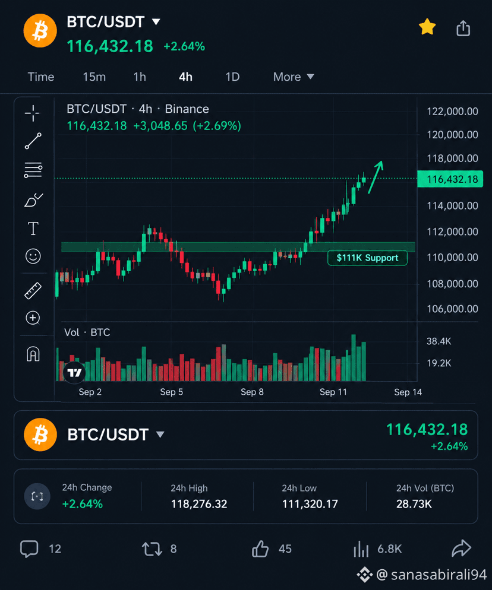This screenshot has width=492, height=590.
Task: Open the emoji sticker tool
Action: (x=33, y=256)
